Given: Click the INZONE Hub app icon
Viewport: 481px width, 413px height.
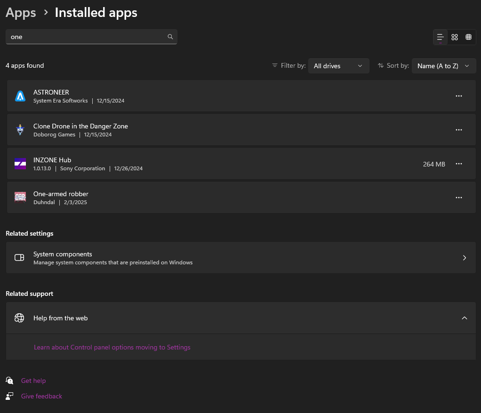Looking at the screenshot, I should [20, 164].
